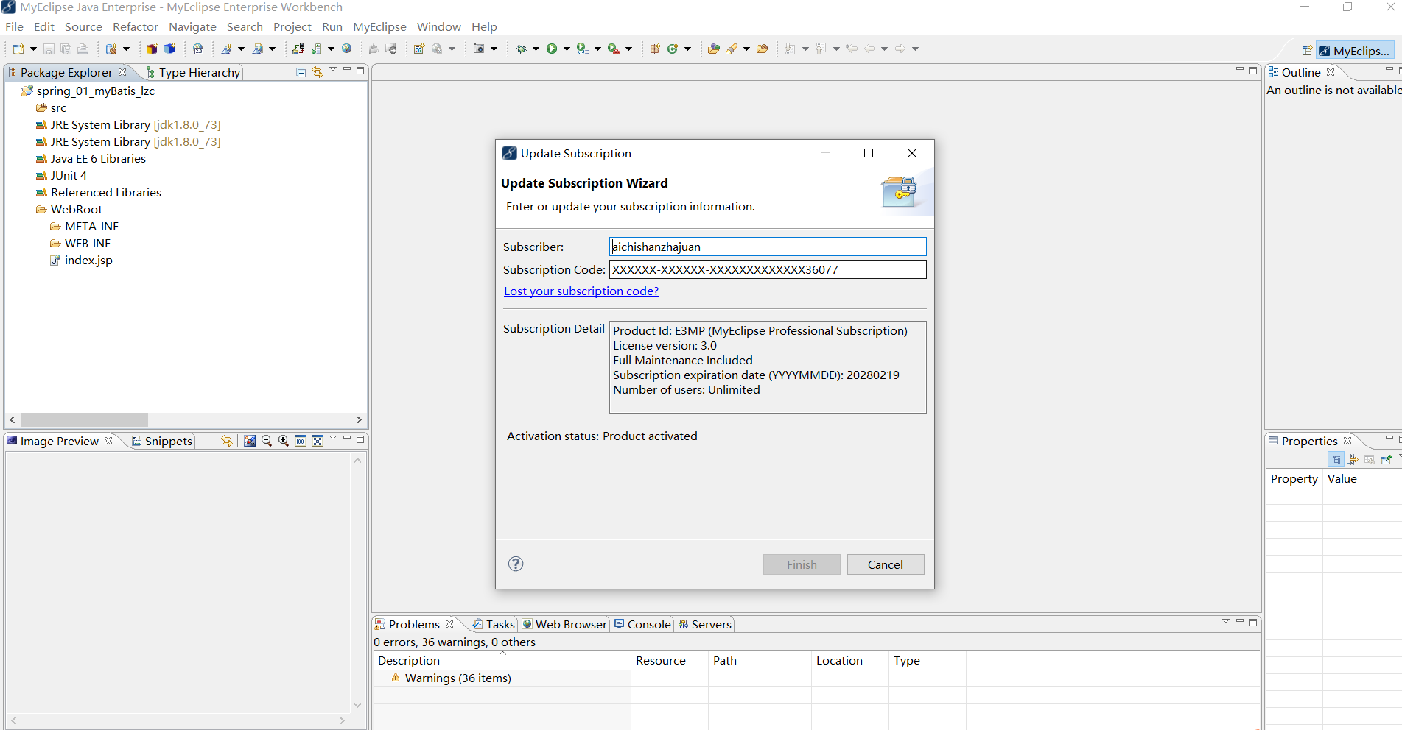1402x730 pixels.
Task: Switch to the Console tab
Action: 642,624
